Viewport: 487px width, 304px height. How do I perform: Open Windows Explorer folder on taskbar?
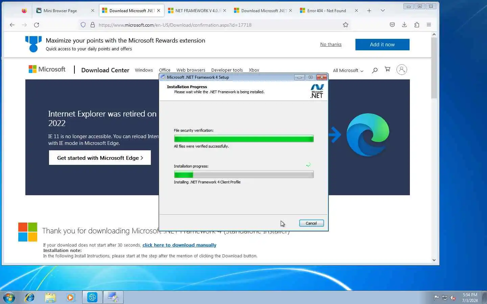(50, 297)
